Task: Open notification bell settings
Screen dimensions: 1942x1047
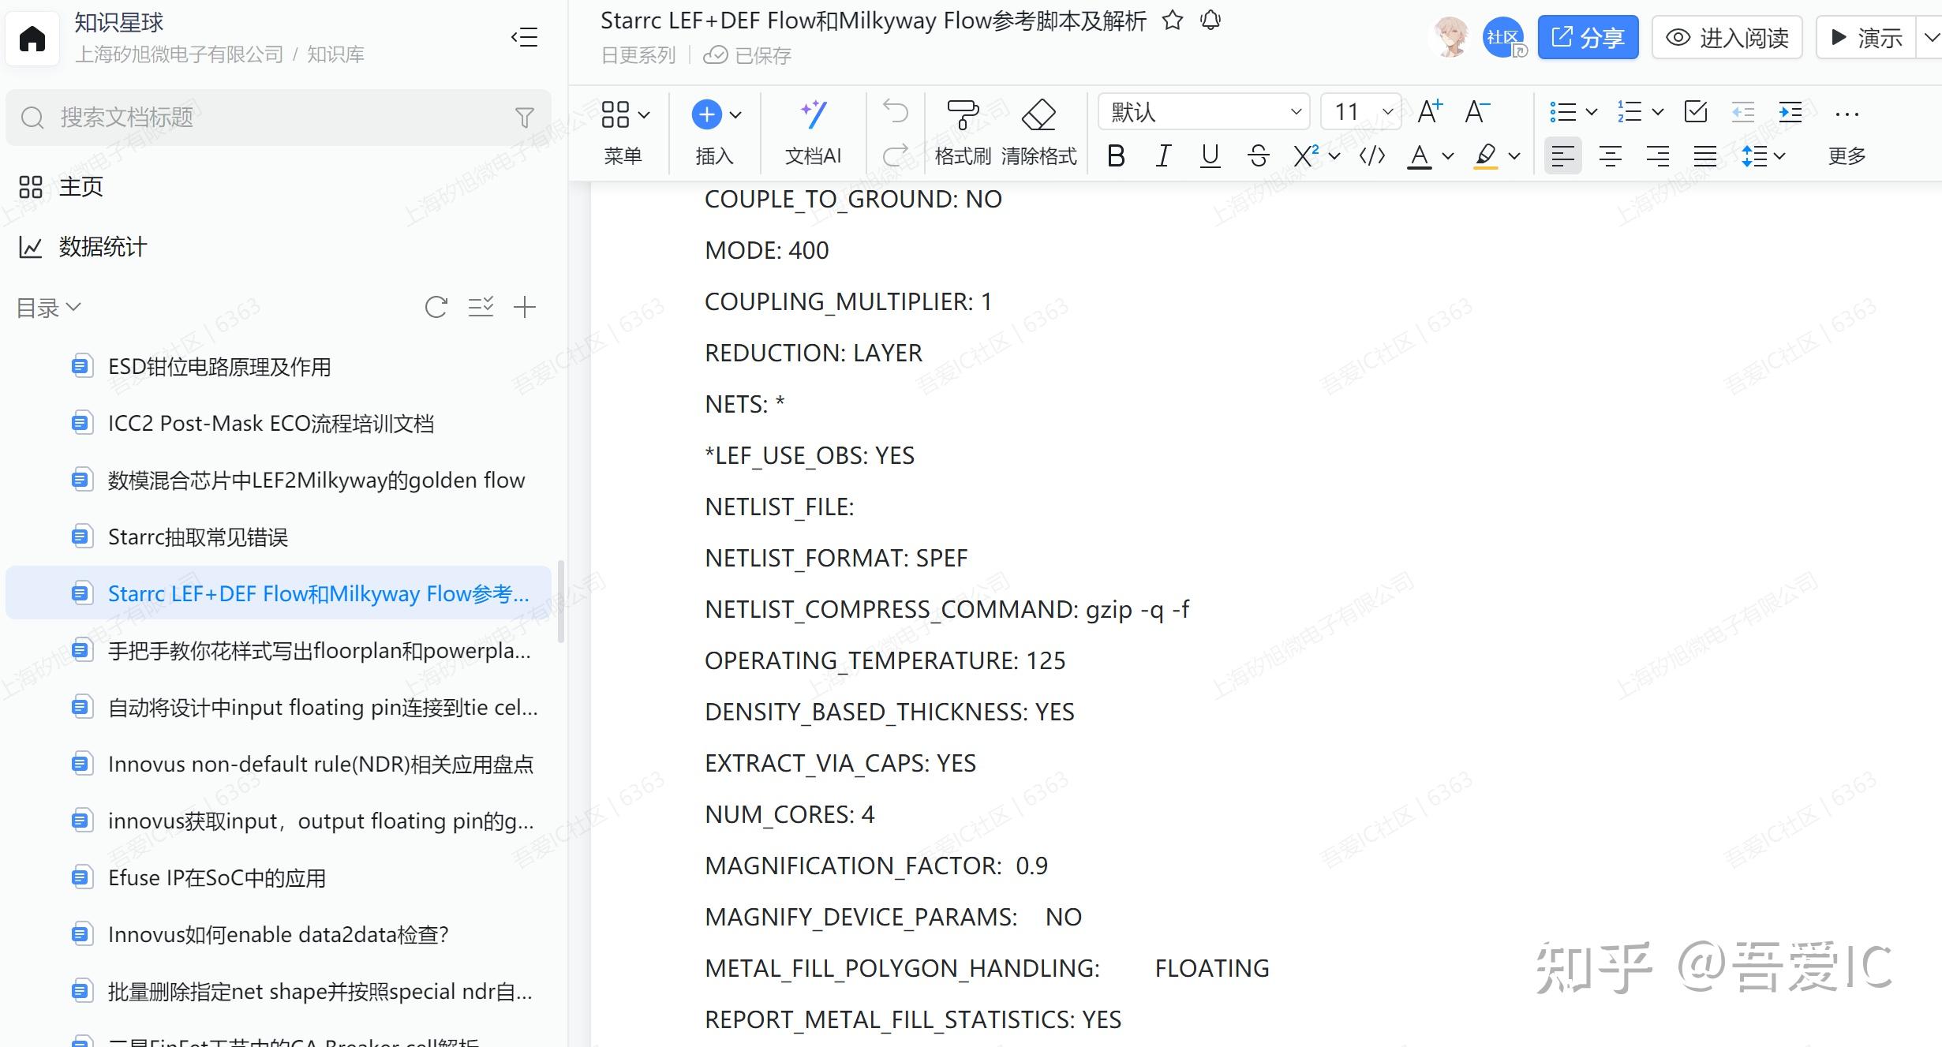Action: click(x=1212, y=21)
